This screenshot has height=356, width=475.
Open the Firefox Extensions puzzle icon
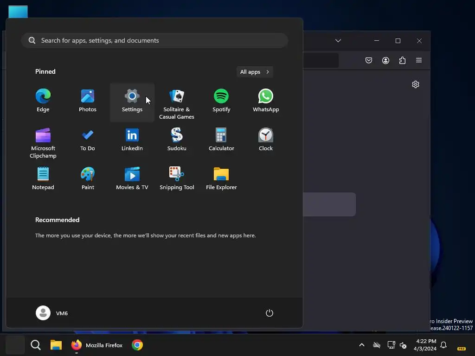(402, 60)
